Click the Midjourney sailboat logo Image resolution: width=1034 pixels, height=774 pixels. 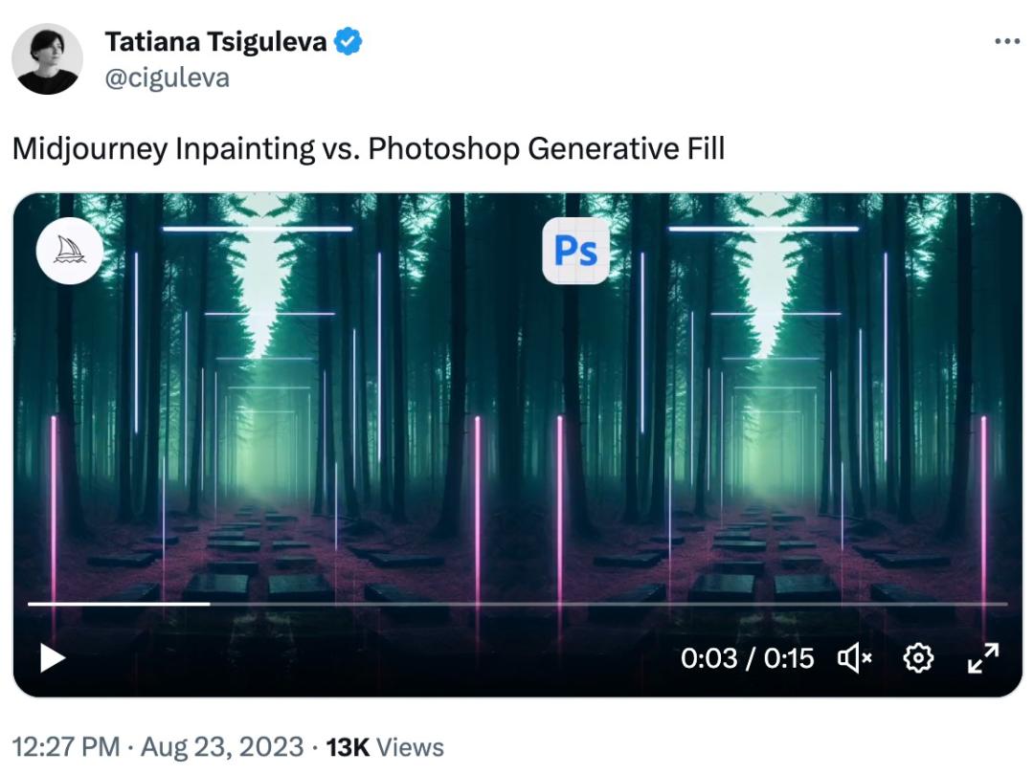click(70, 251)
